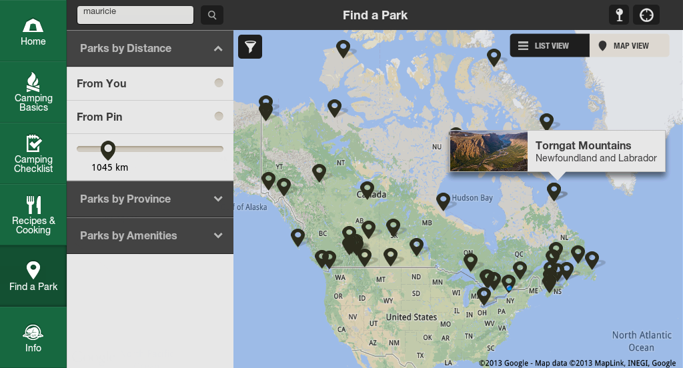Select the From You radio option
Image resolution: width=683 pixels, height=368 pixels.
pos(219,83)
